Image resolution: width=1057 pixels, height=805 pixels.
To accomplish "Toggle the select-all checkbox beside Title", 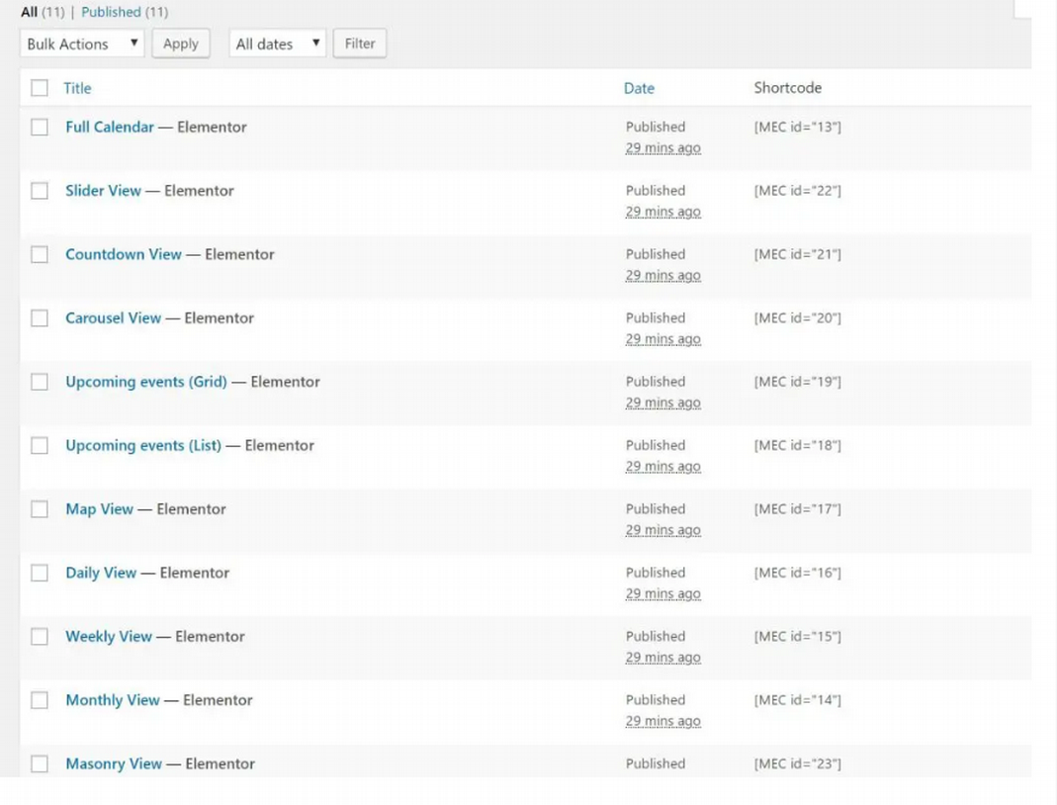I will click(x=40, y=88).
